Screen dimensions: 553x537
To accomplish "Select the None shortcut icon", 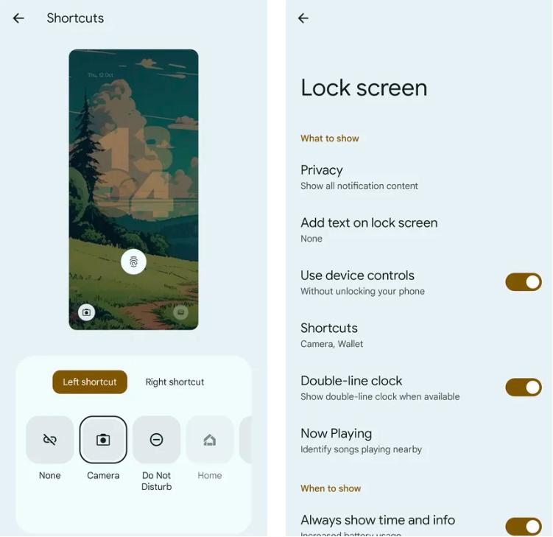I will click(50, 440).
